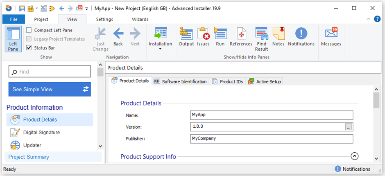Screen dimensions: 385x176
Task: Open the Active Setup tab
Action: (265, 81)
